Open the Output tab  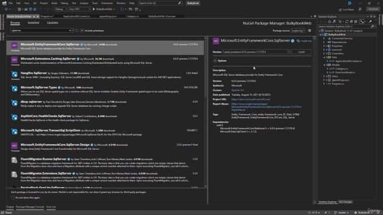click(x=10, y=207)
